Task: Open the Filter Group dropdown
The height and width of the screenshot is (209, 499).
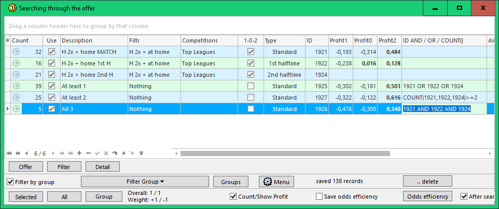Action: 145,182
